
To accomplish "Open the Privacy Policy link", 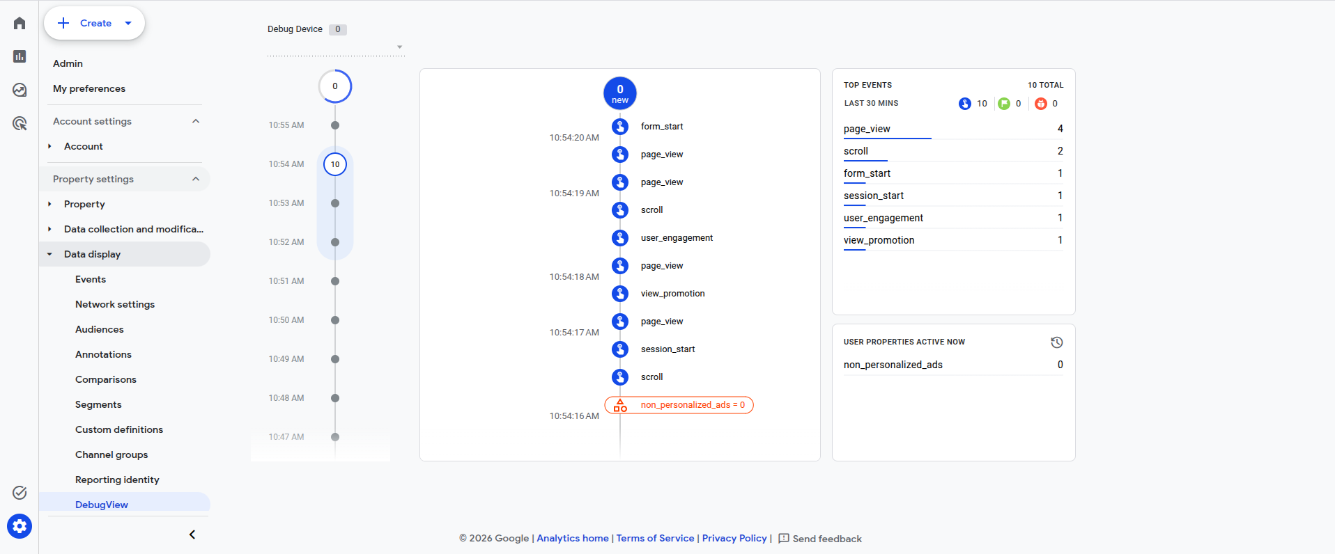I will [734, 538].
